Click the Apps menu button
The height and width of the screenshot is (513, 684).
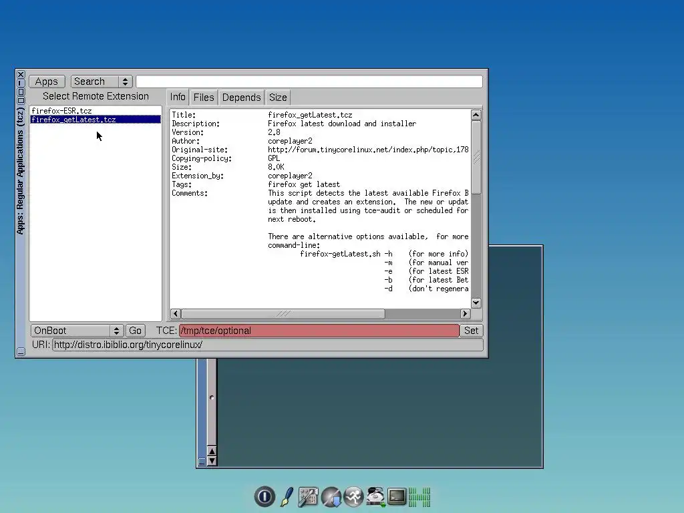pyautogui.click(x=47, y=81)
